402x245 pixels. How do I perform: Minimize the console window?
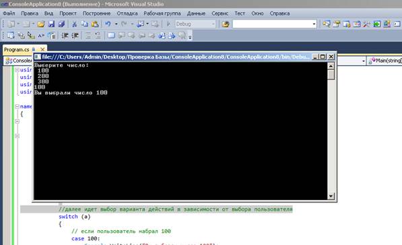pos(316,57)
